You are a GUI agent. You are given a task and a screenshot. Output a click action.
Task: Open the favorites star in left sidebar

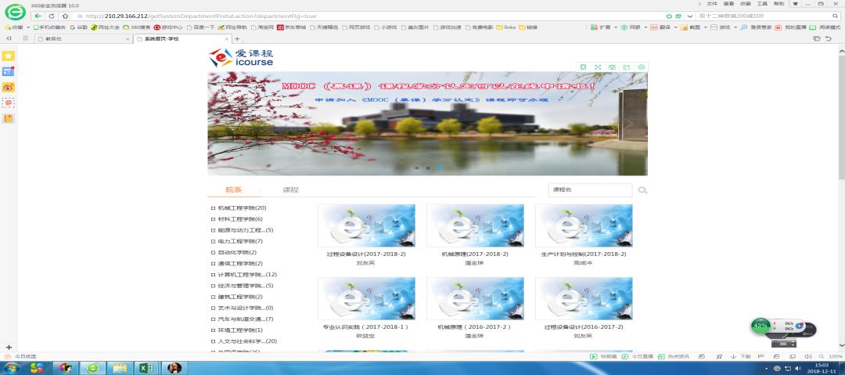click(9, 56)
